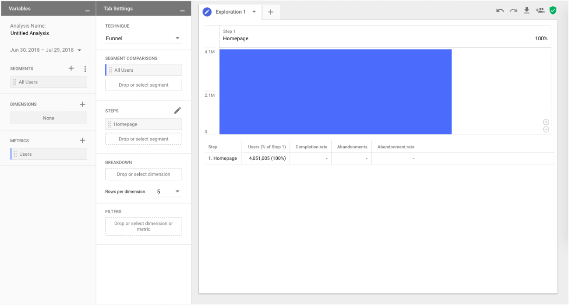Collapse the Variables panel

click(88, 10)
